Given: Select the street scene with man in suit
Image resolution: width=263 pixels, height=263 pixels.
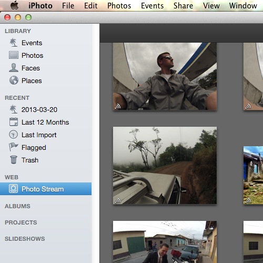Looking at the screenshot, I should click(x=165, y=242).
